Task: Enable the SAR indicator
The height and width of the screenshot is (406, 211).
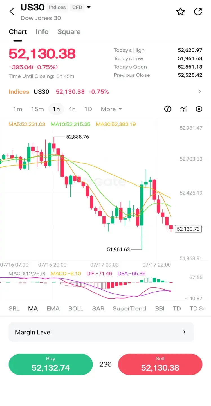Action: click(98, 308)
